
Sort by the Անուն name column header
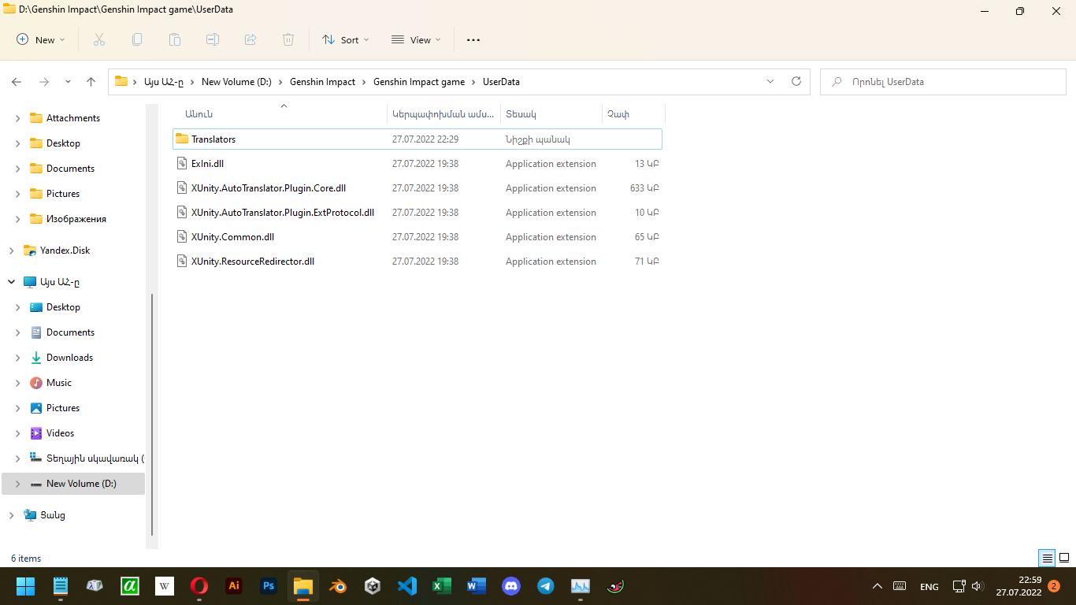[280, 114]
